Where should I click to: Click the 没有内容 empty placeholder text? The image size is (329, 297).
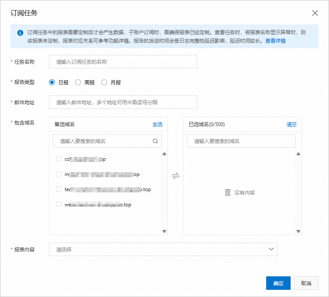click(x=245, y=192)
